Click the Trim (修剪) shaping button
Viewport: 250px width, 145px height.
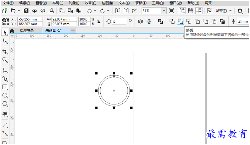pos(180,22)
